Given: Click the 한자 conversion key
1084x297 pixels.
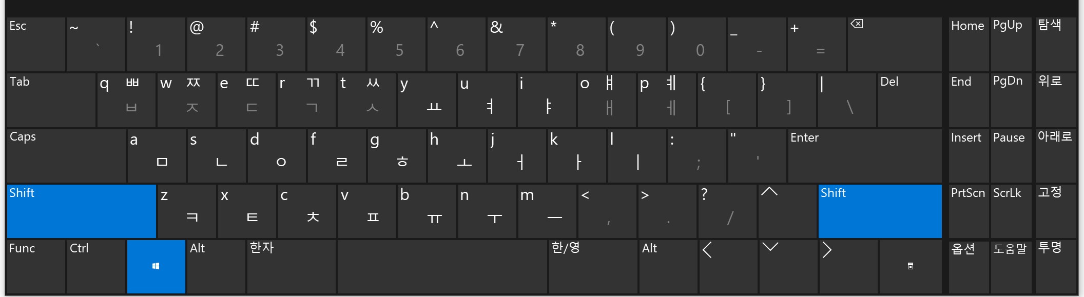Looking at the screenshot, I should 291,267.
